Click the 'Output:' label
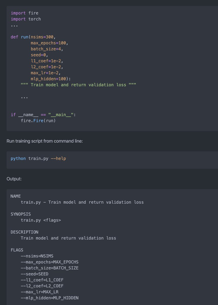 pos(14,179)
